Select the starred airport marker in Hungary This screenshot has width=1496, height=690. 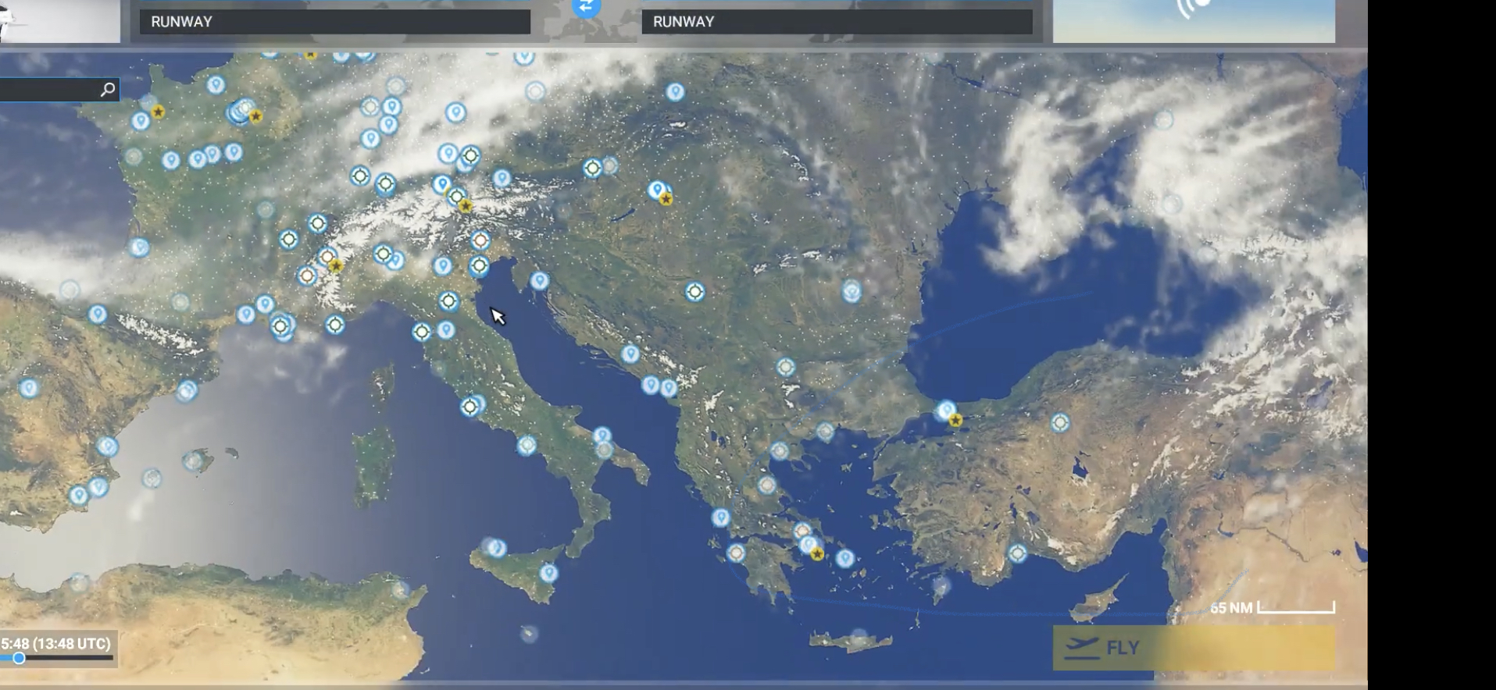click(666, 199)
